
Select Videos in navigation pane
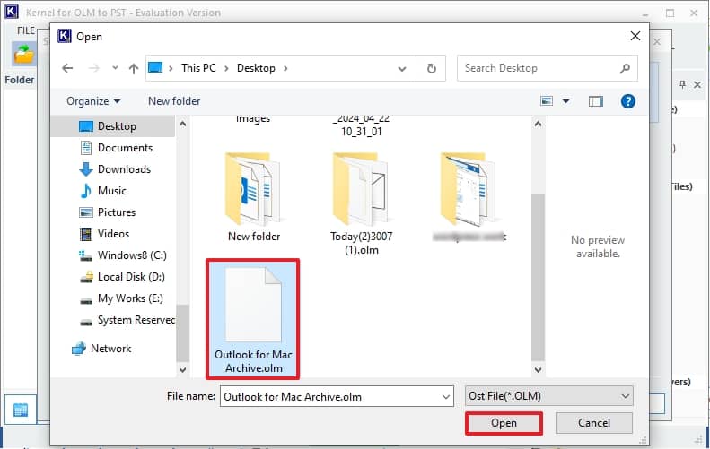pyautogui.click(x=113, y=234)
